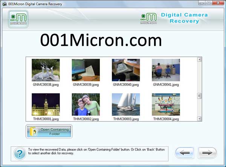Open Containing Folder button
This screenshot has height=167, width=226.
click(x=49, y=131)
